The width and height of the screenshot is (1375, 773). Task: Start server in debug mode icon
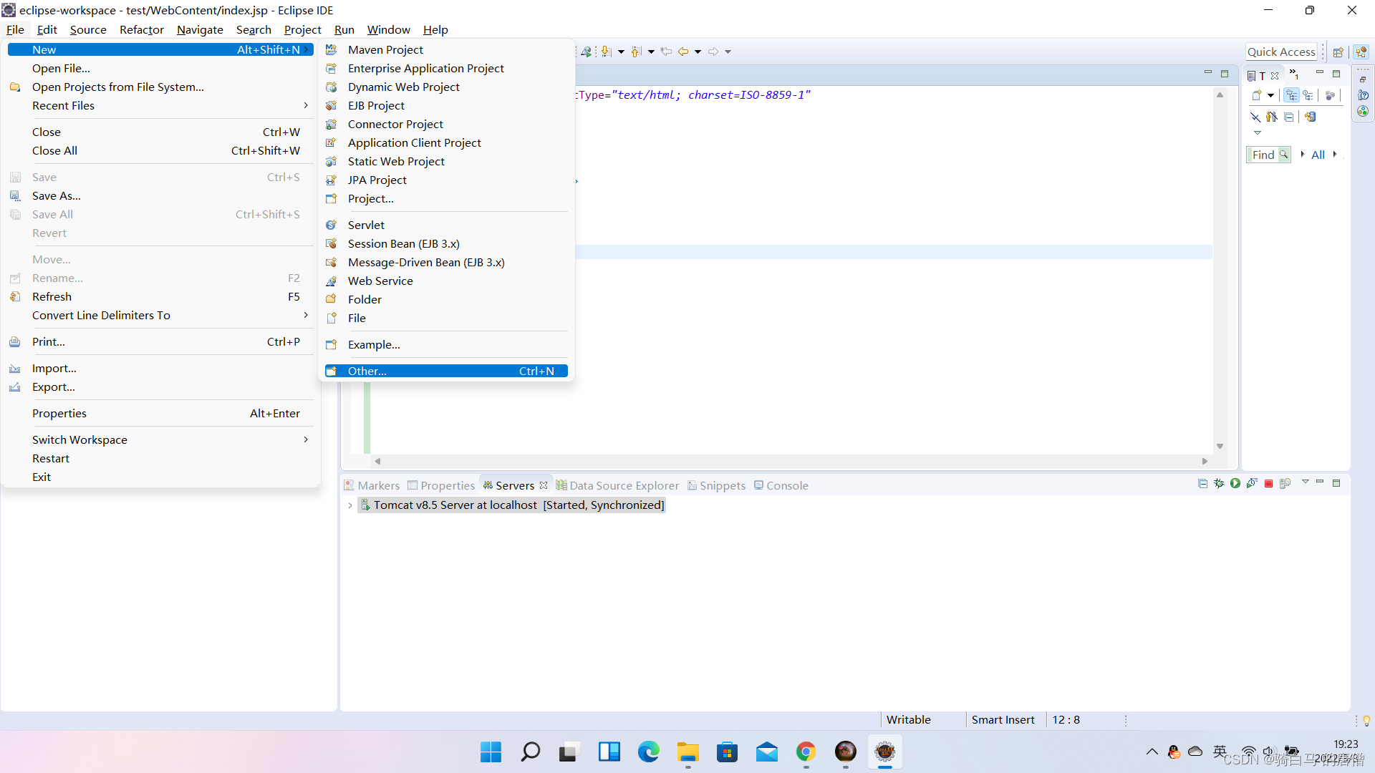(1219, 484)
